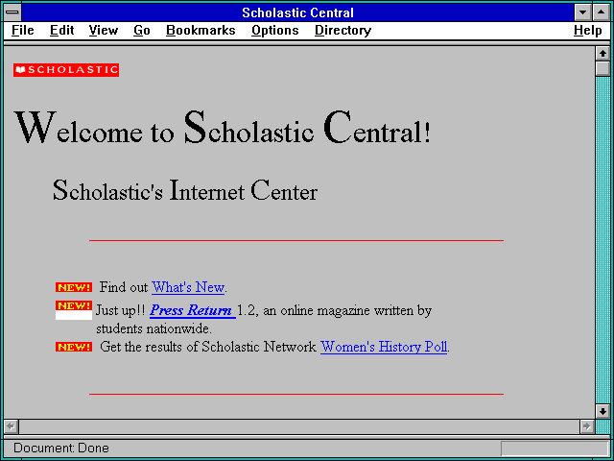Click the Document: Done status text
Viewport: 614px width, 461px height.
pyautogui.click(x=61, y=449)
